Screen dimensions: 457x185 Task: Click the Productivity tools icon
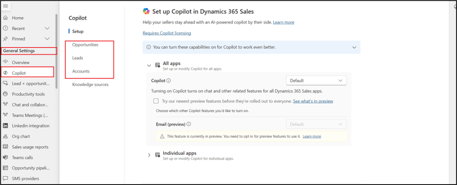point(5,94)
